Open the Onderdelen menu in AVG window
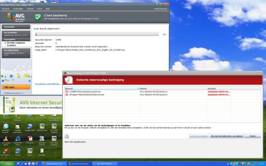The image size is (266, 166). [x=18, y=9]
